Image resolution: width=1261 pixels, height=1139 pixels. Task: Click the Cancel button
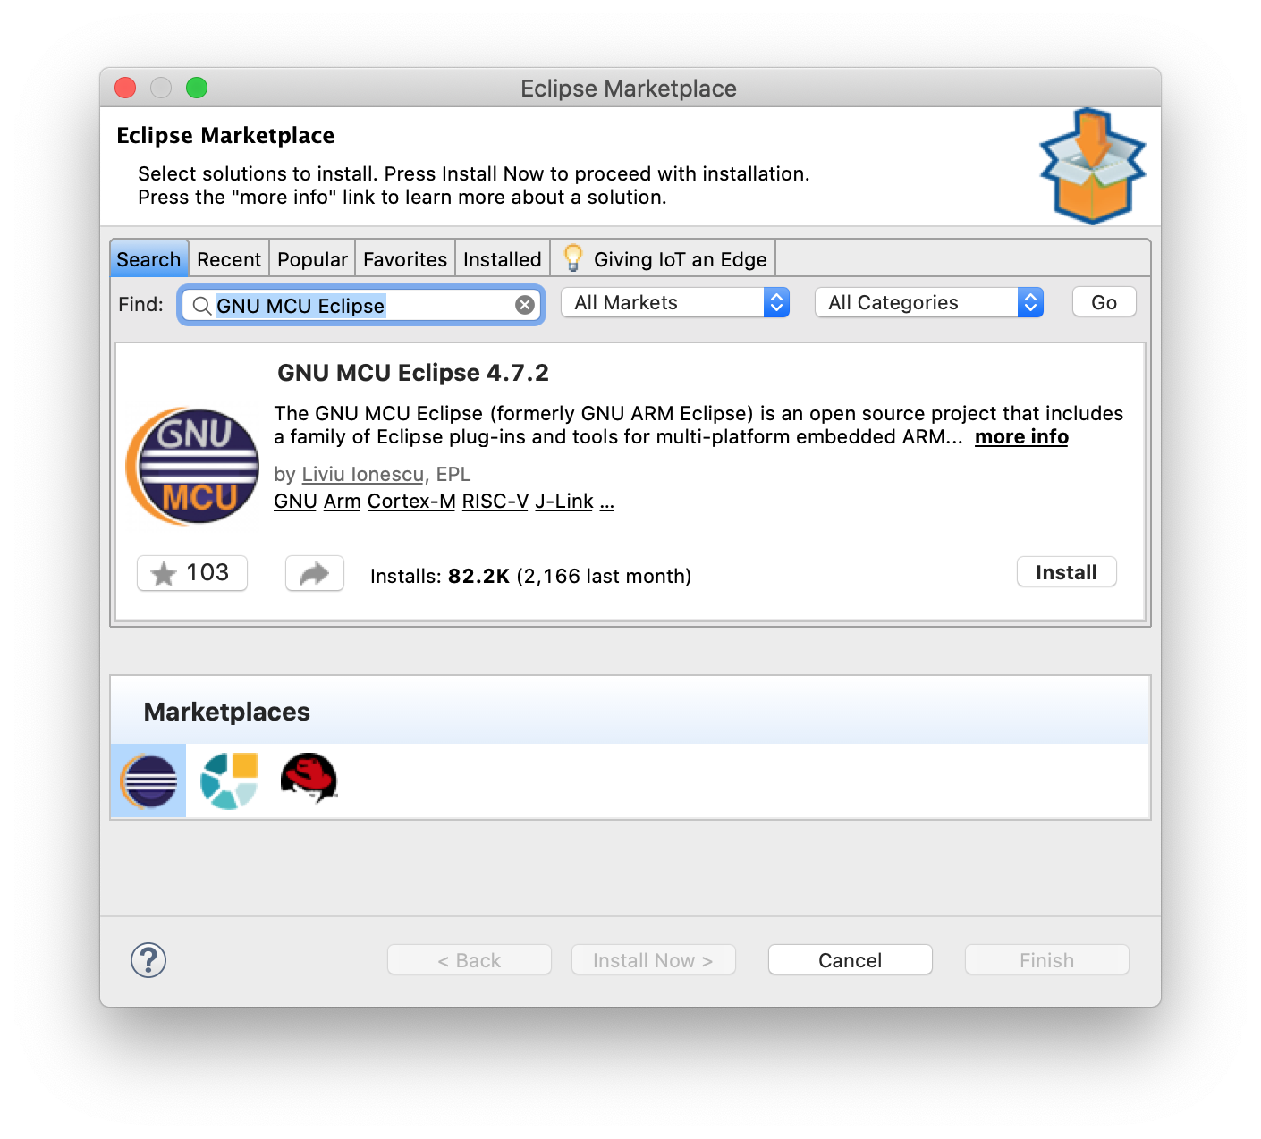coord(851,960)
